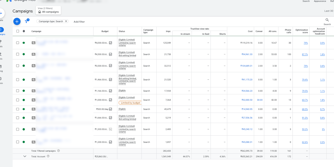The height and width of the screenshot is (167, 334).
Task: Click budget chart icon beside ₹4,000.00 budget
Action: click(x=110, y=43)
